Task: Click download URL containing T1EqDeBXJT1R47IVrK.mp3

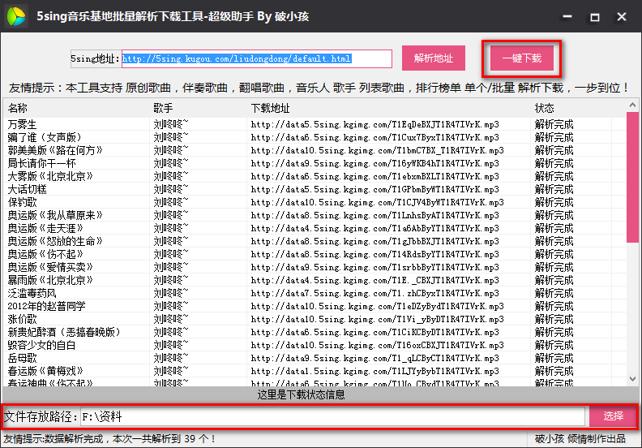Action: point(374,124)
